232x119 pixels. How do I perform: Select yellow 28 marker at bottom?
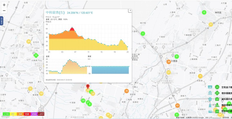[x=108, y=115]
